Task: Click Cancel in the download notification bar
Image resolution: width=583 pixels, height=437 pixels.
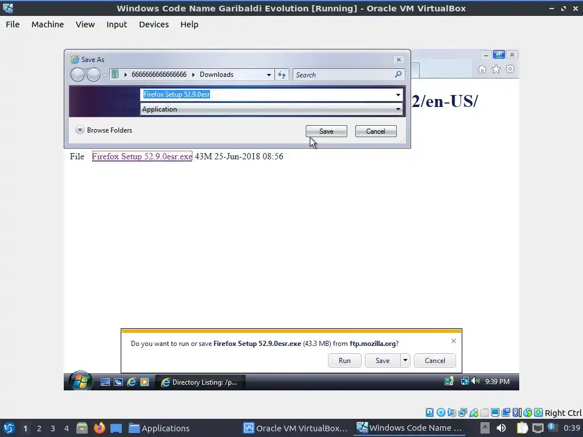Action: [434, 360]
